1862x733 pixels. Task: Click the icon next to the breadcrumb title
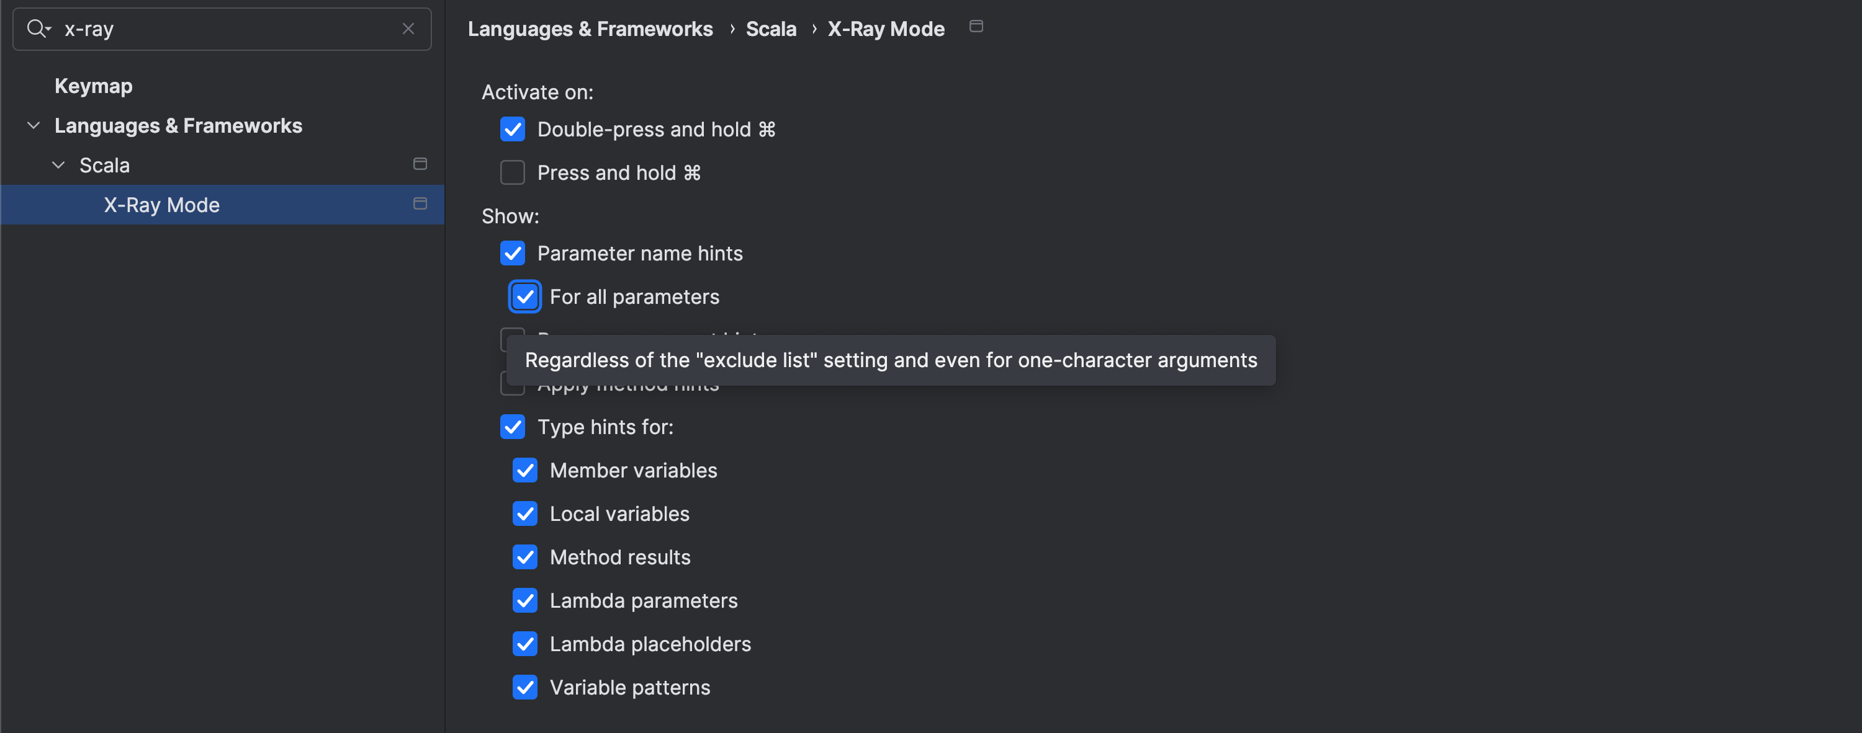point(976,27)
